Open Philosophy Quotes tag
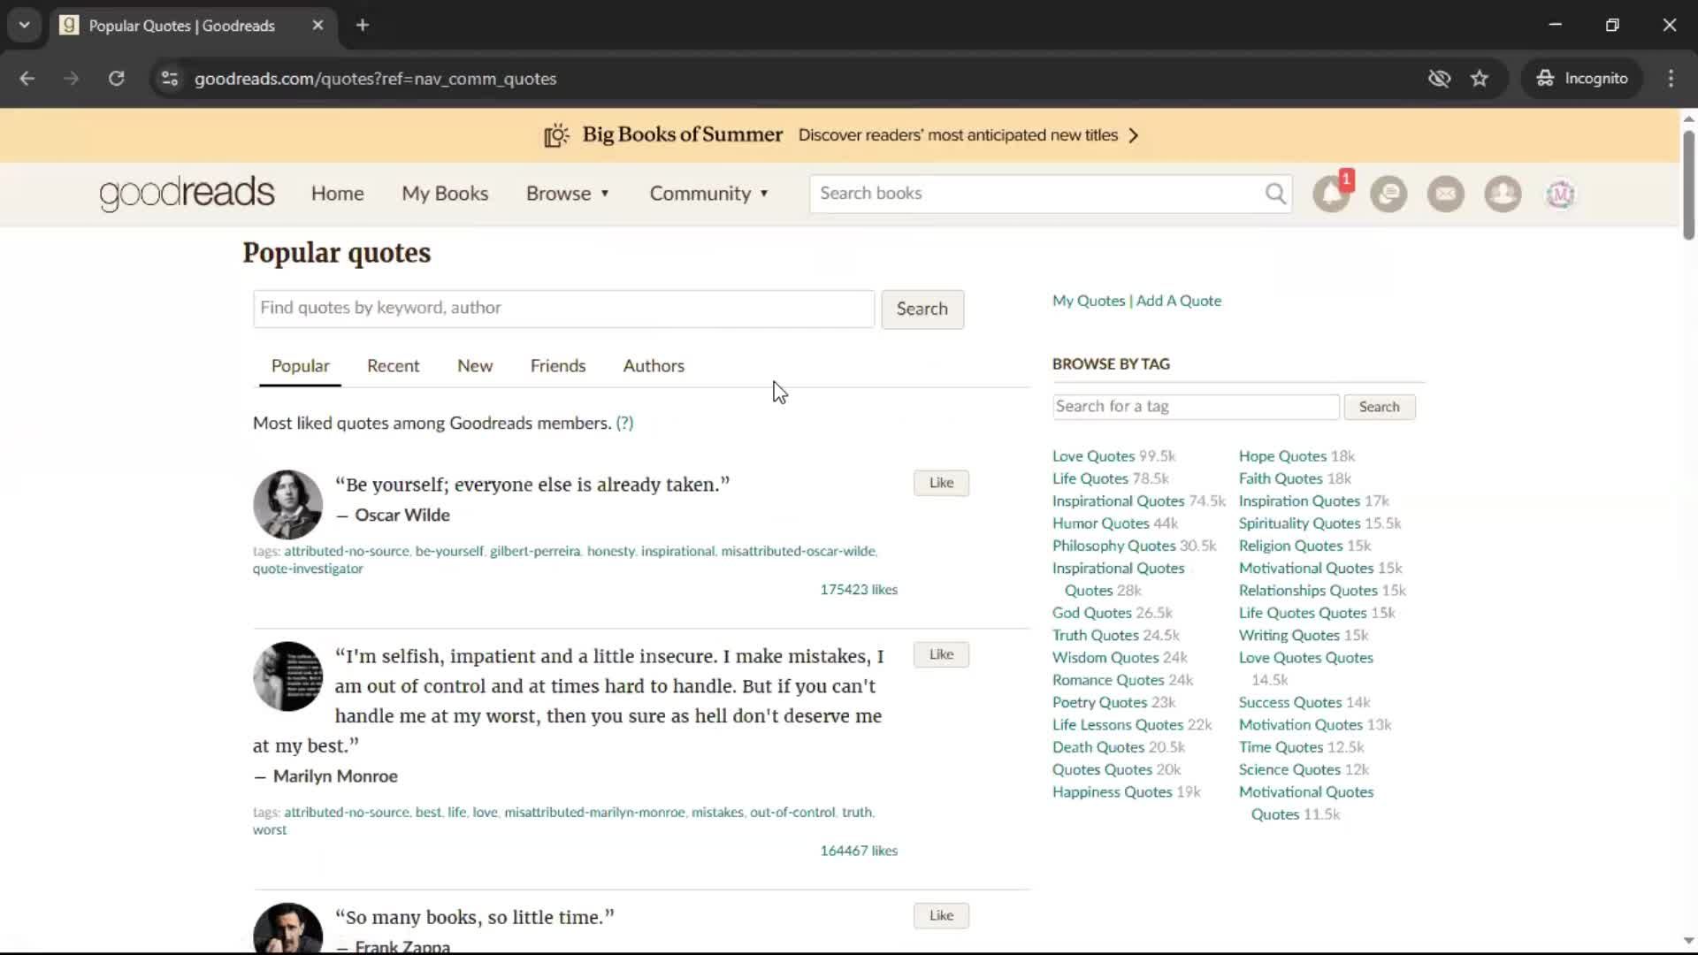Screen dimensions: 1698x955 tap(1114, 546)
